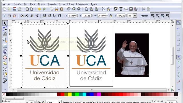Click the X position stepper arrows
The height and width of the screenshot is (103, 183).
point(77,16)
